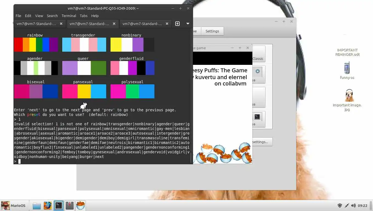Click the nonbinary flag preview
This screenshot has width=373, height=211.
click(x=132, y=45)
